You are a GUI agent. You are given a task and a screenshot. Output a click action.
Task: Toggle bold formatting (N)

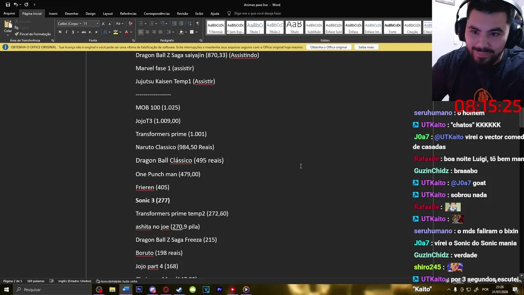tap(60, 32)
